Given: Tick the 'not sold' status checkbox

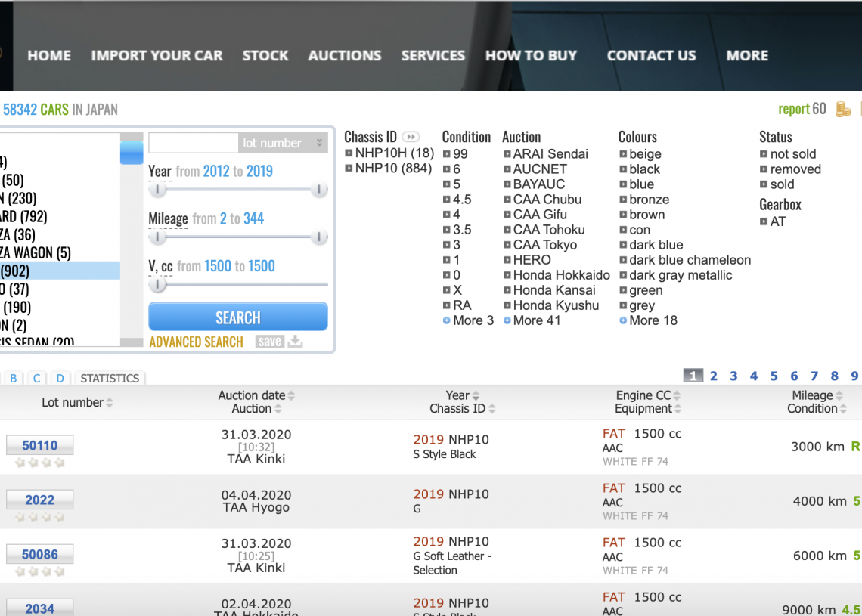Looking at the screenshot, I should click(764, 154).
